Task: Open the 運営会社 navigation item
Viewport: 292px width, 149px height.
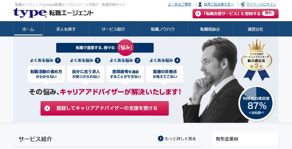Action: 255,29
